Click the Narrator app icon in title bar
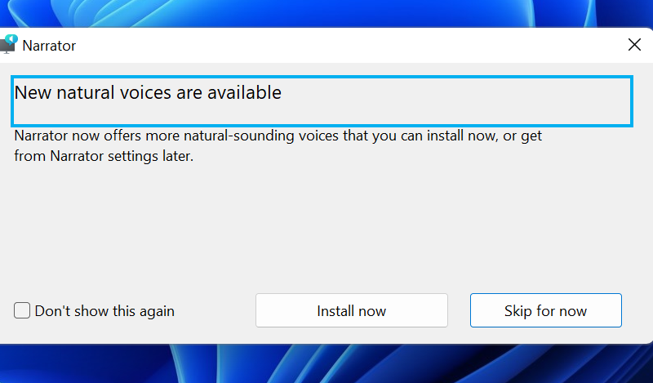This screenshot has width=653, height=383. pyautogui.click(x=8, y=45)
